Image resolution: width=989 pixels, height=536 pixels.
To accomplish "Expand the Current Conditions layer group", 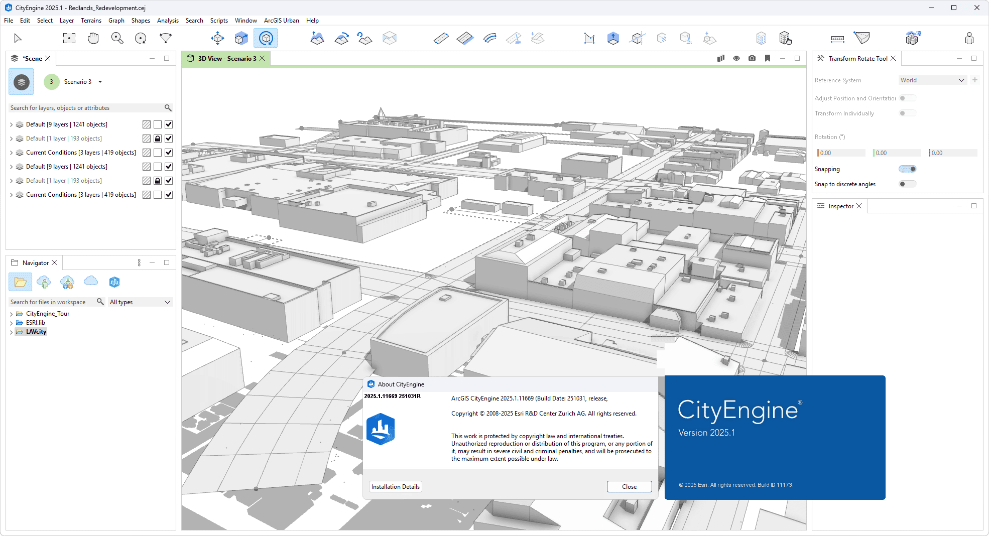I will tap(11, 152).
